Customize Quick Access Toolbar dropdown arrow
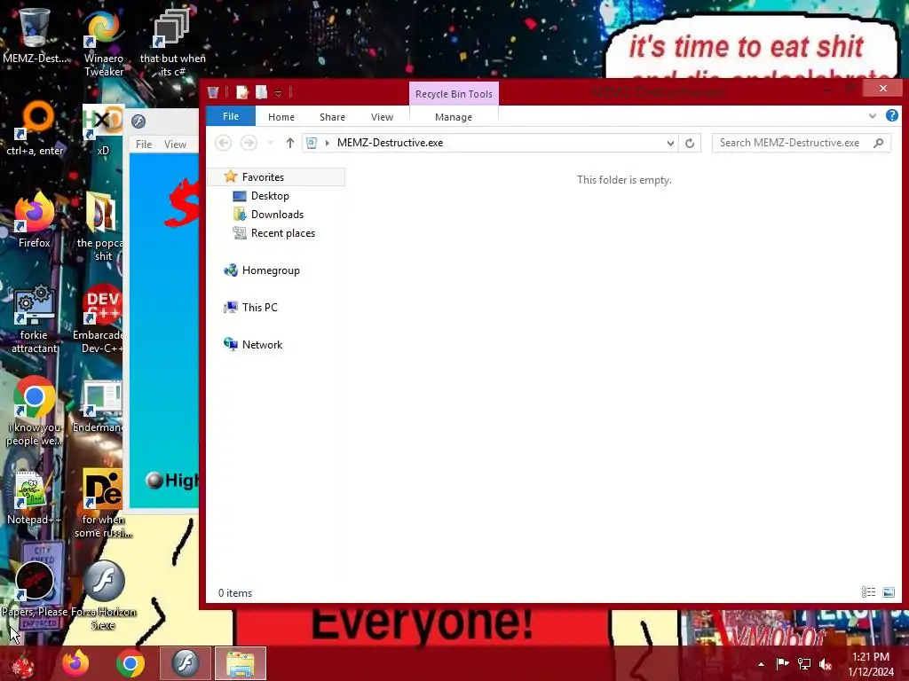Image resolution: width=909 pixels, height=681 pixels. (278, 93)
